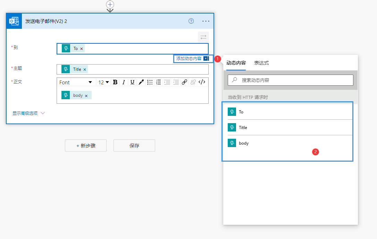377x239 pixels.
Task: Open the font size 12 dropdown
Action: [104, 83]
